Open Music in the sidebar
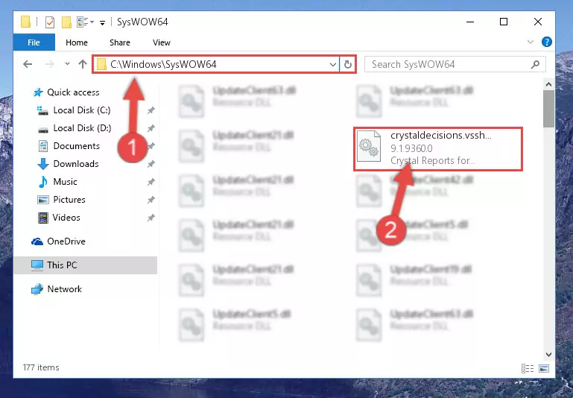This screenshot has height=398, width=573. click(65, 182)
